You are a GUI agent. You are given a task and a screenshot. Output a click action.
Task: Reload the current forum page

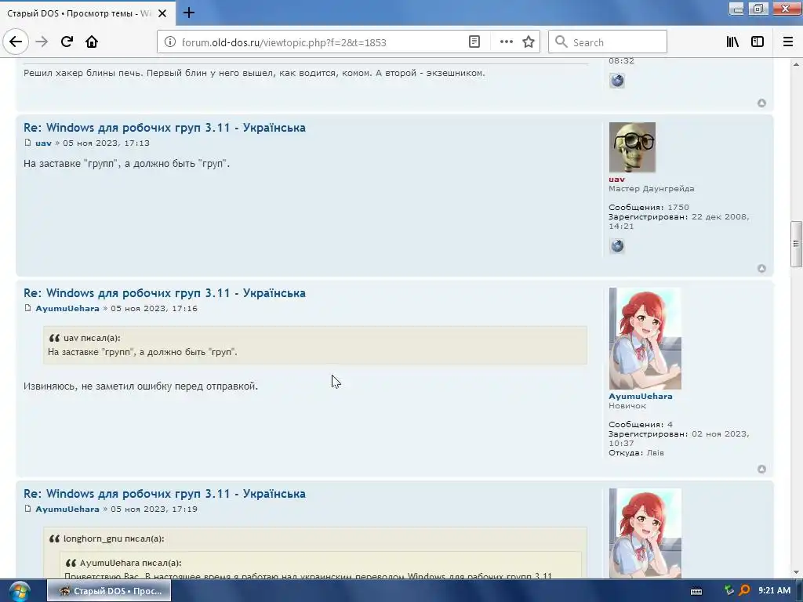point(67,42)
